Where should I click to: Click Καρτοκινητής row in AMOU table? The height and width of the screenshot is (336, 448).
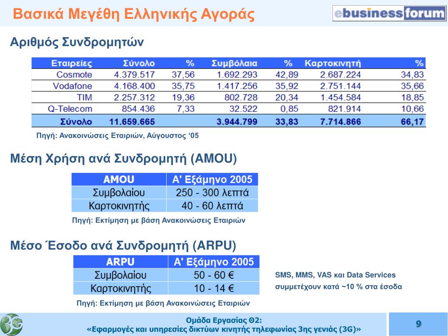[119, 206]
